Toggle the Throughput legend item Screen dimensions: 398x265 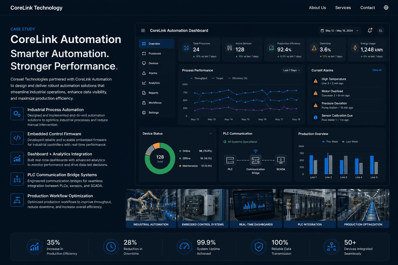pyautogui.click(x=199, y=78)
